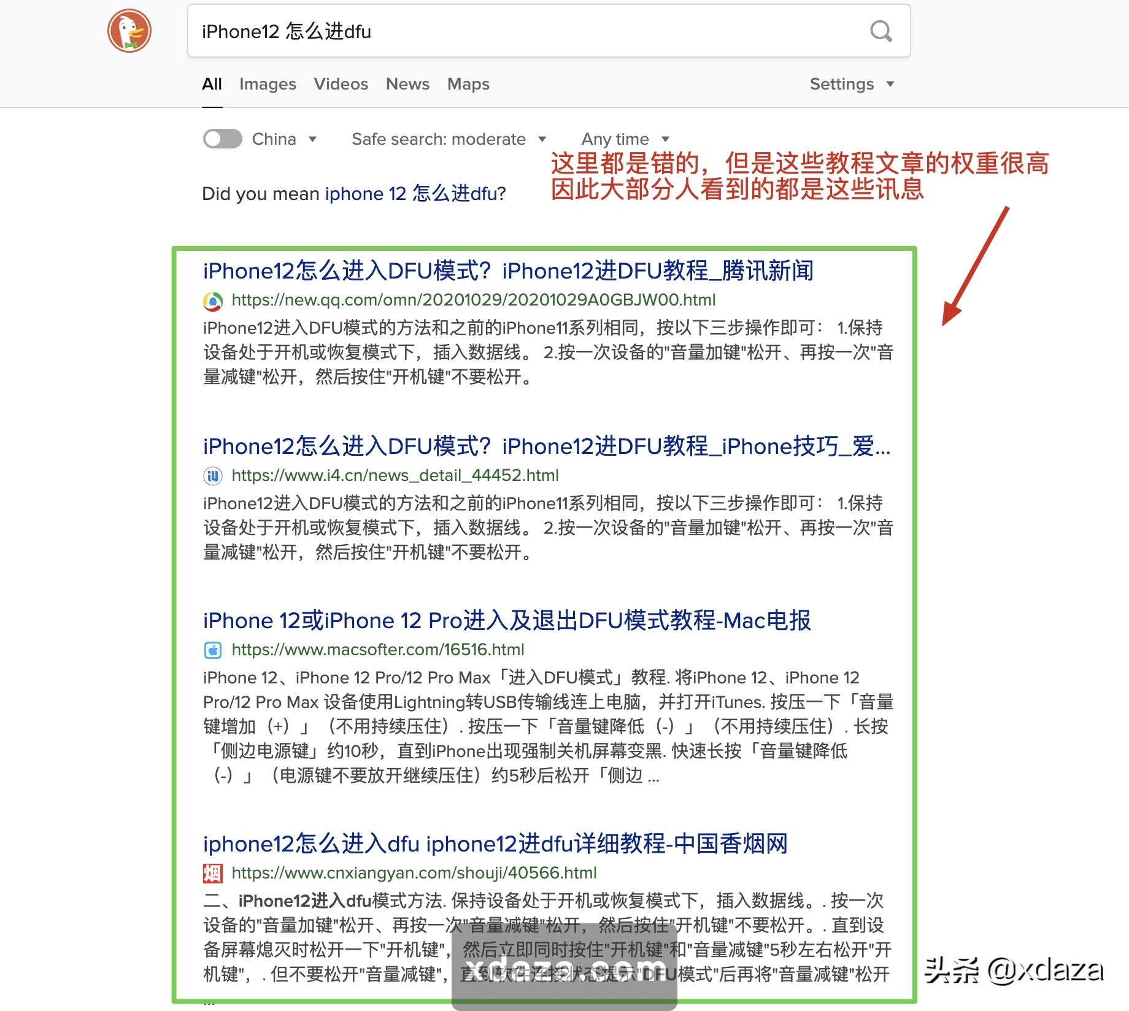The height and width of the screenshot is (1011, 1129).
Task: Click the suggested 'iphone 12 怎么进dfu' correction
Action: coord(408,194)
